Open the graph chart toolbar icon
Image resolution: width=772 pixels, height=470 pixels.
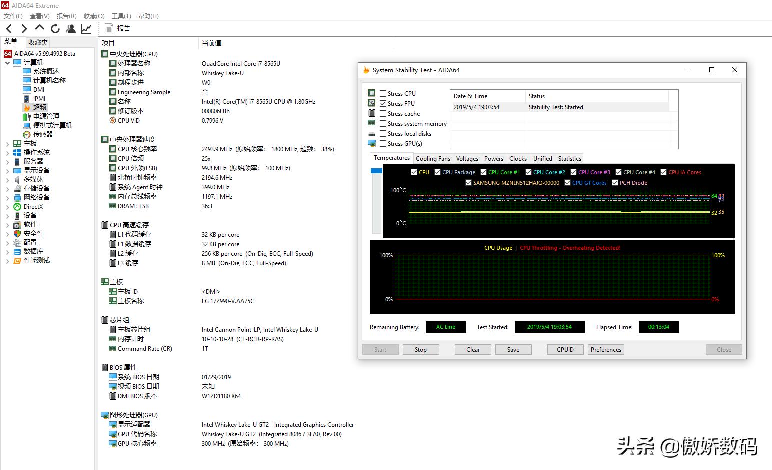pos(86,29)
